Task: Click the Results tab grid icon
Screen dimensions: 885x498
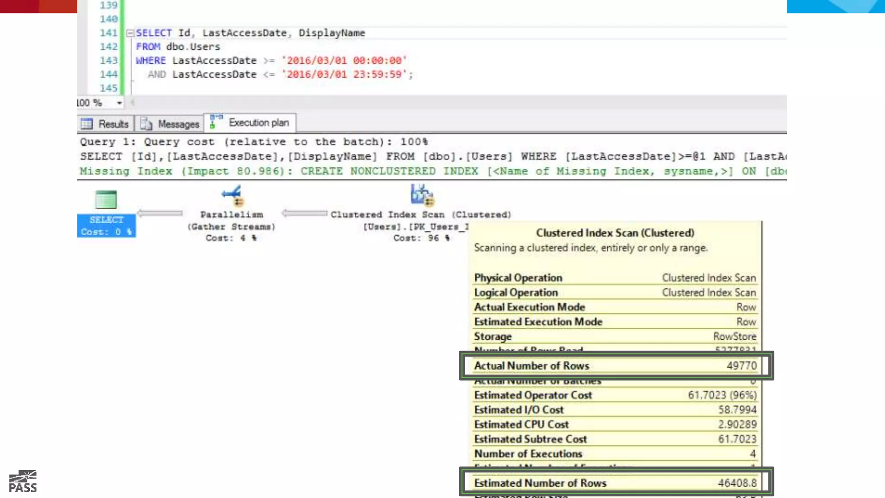Action: pos(87,124)
